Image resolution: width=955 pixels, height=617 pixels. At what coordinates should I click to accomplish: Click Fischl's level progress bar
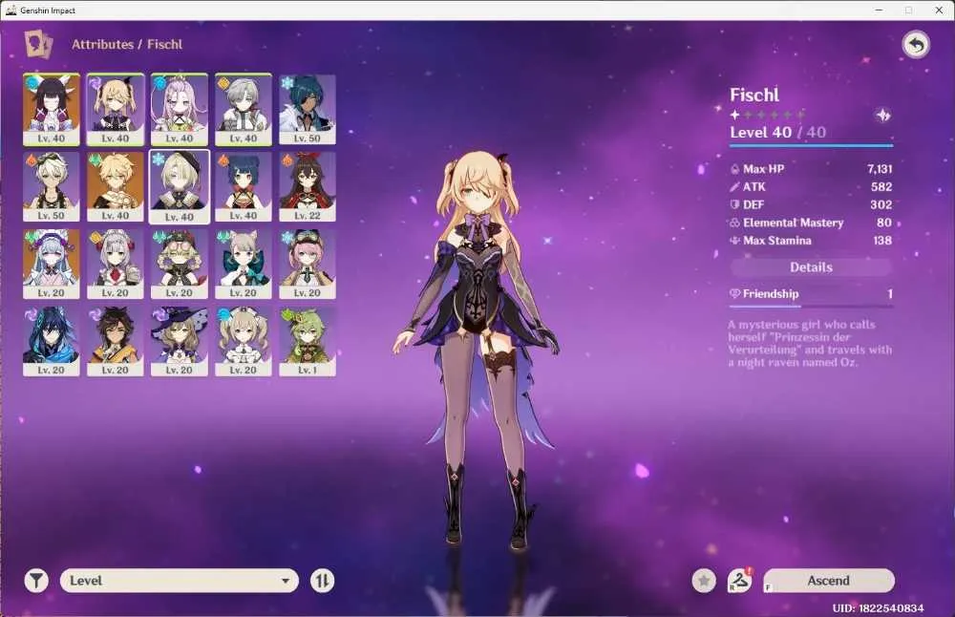pos(811,145)
